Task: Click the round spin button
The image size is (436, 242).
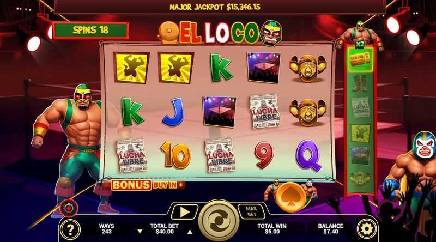Action: (219, 221)
